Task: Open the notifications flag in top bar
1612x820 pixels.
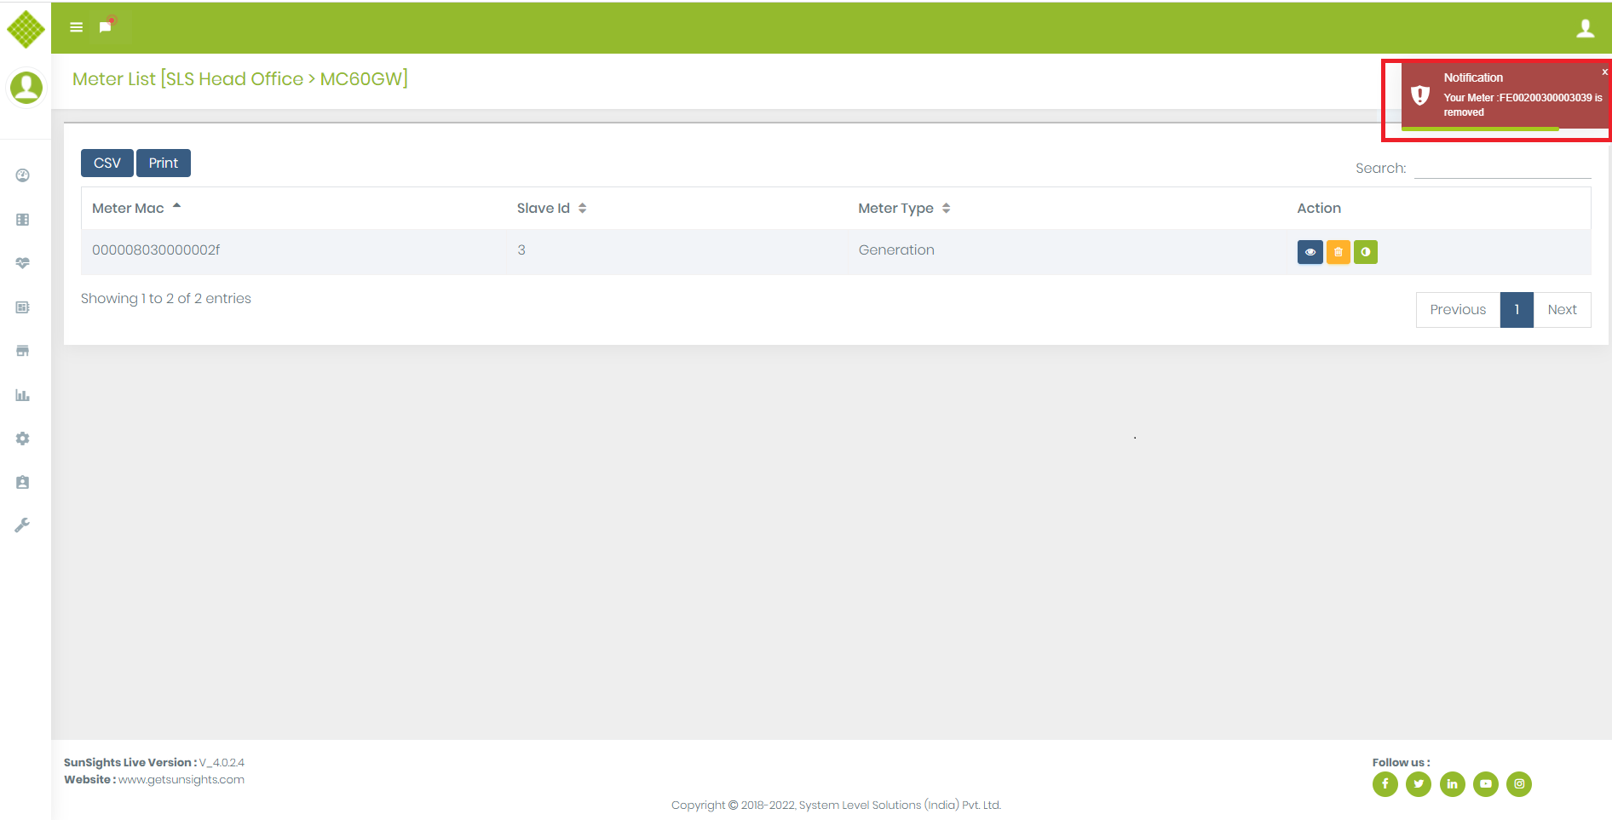Action: [106, 27]
